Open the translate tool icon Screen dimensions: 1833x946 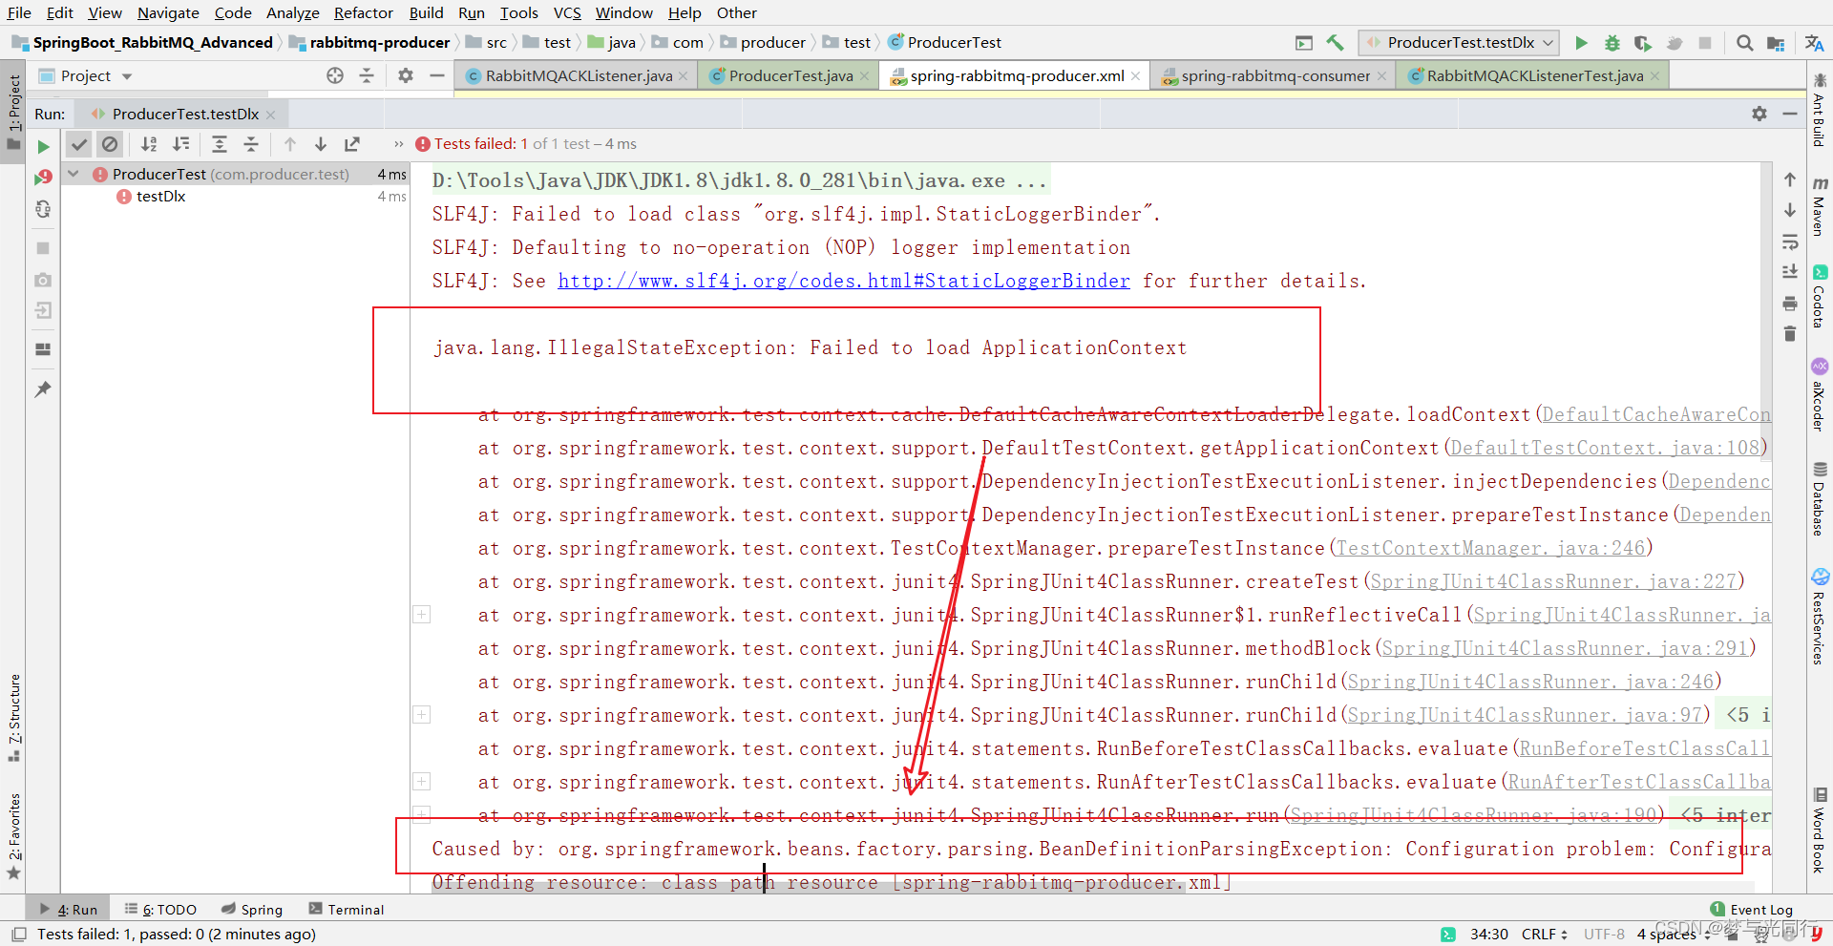click(1814, 43)
